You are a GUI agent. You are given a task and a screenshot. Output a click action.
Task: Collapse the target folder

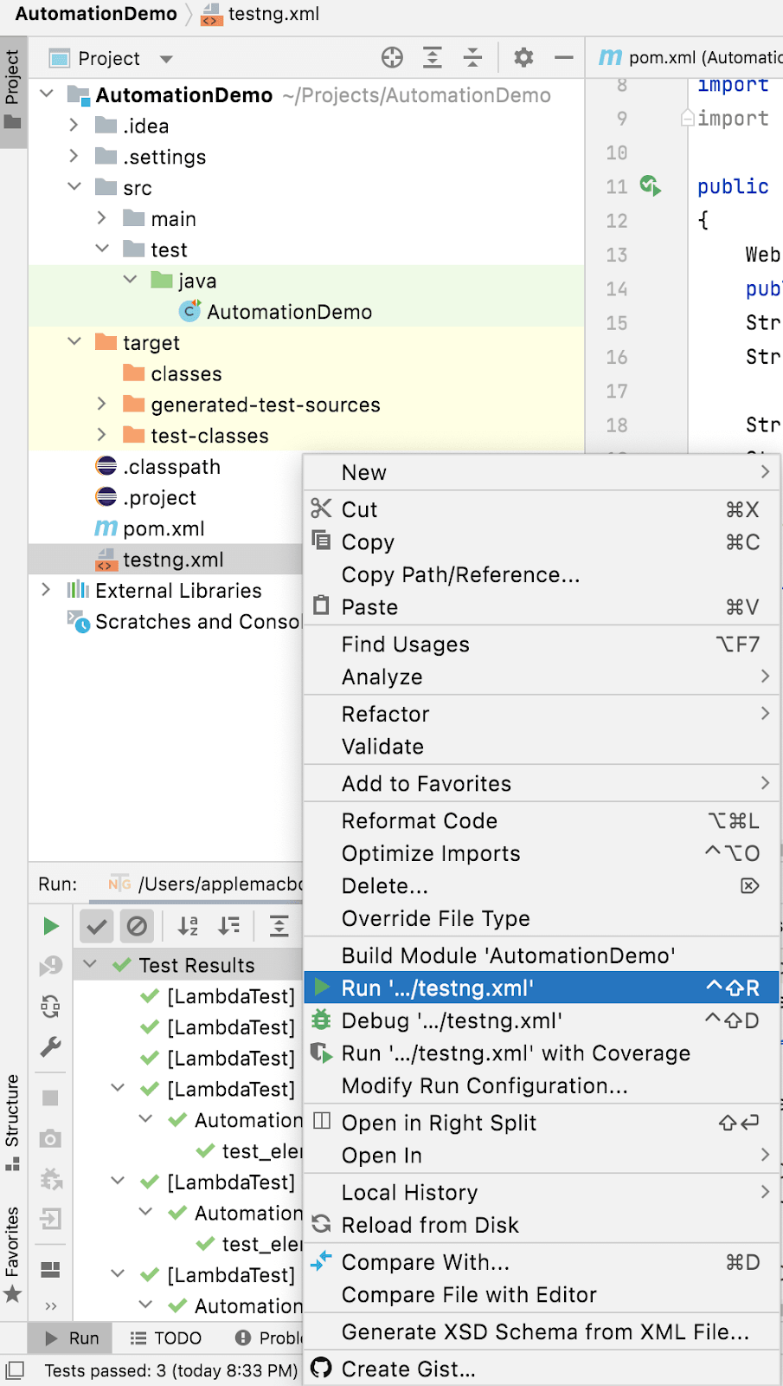point(74,342)
